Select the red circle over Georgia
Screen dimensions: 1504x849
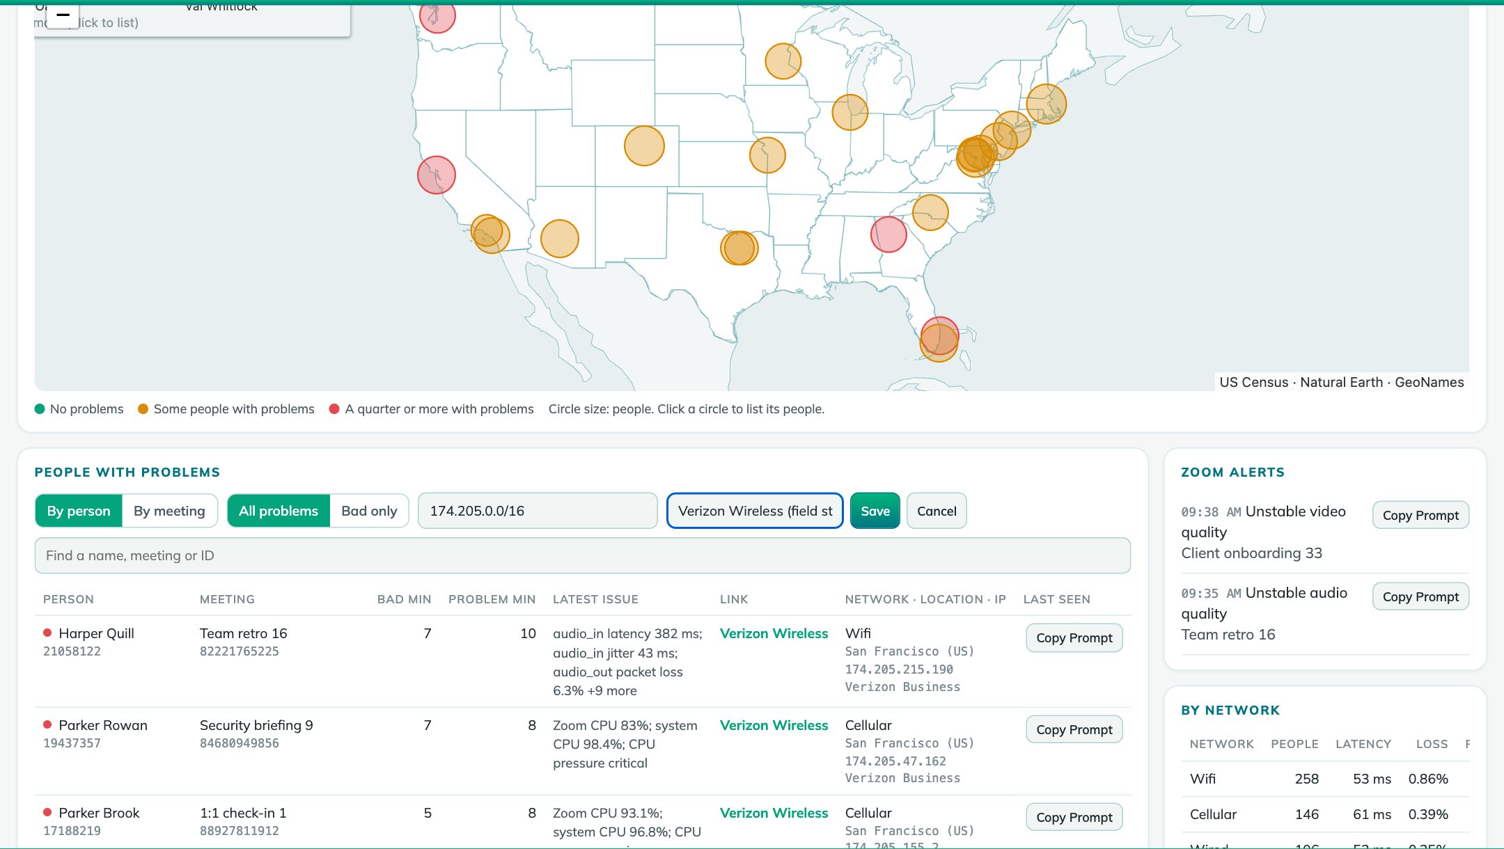[x=888, y=234]
